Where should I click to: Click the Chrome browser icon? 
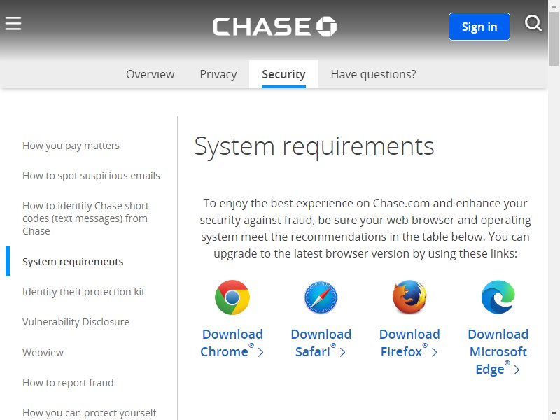[x=232, y=297]
